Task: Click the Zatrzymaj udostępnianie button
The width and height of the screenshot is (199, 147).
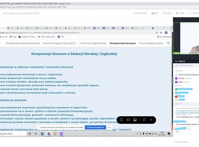Action: tap(95, 128)
